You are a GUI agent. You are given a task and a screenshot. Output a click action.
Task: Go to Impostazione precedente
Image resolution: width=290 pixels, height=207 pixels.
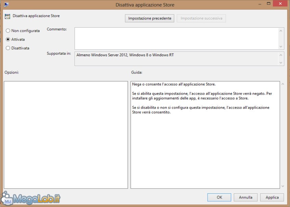tap(150, 18)
